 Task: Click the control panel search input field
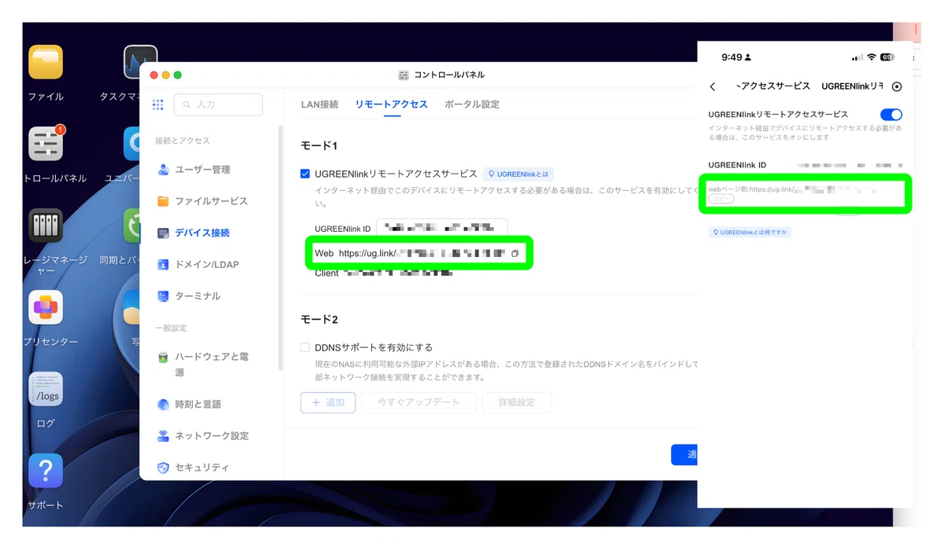pos(219,104)
